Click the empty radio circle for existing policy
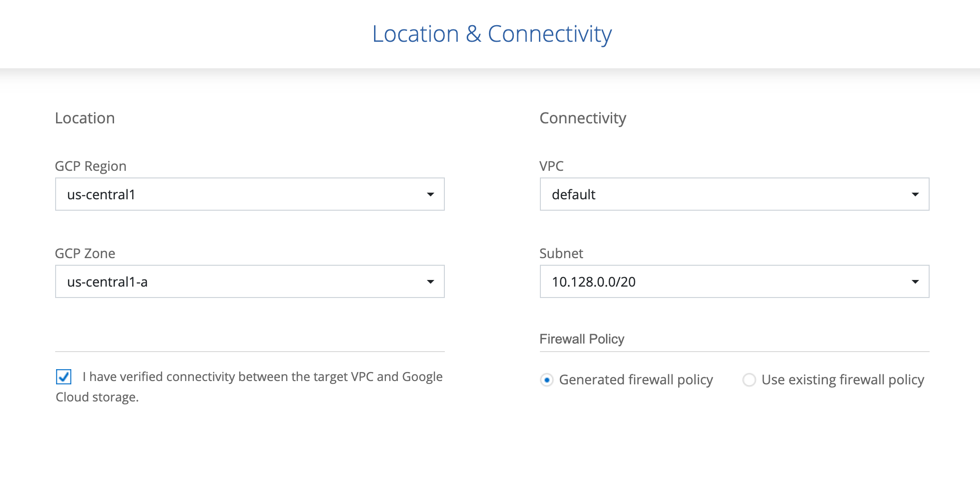This screenshot has width=980, height=484. (749, 380)
